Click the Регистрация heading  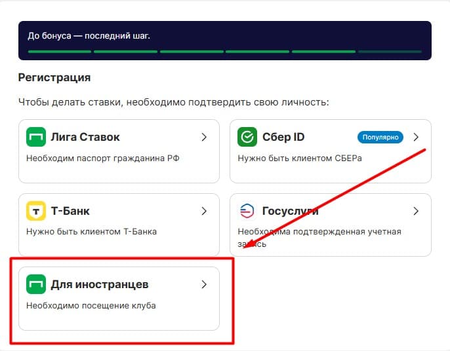click(x=54, y=78)
